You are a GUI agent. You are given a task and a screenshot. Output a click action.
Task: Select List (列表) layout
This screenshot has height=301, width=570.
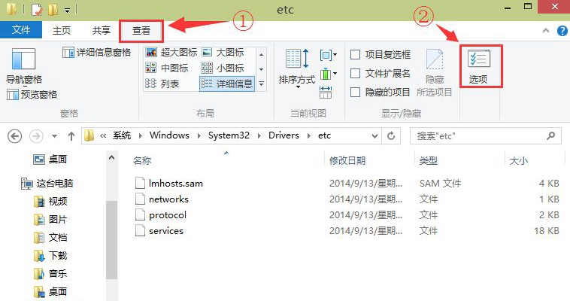162,84
